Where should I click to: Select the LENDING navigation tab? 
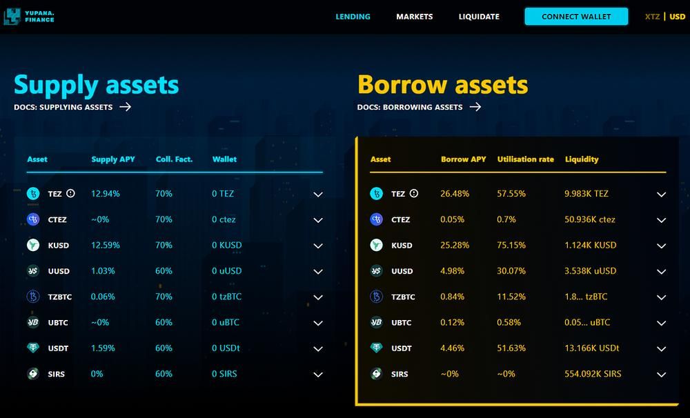coord(353,17)
